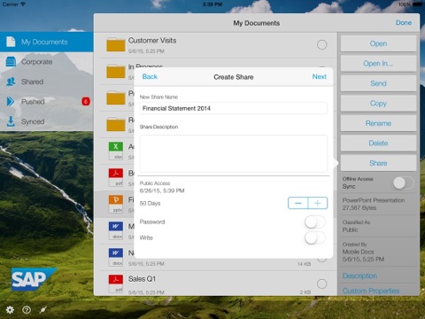
Task: Click the Sales Q1 pdf icon
Action: [x=116, y=284]
